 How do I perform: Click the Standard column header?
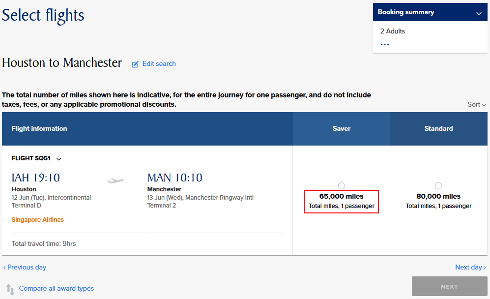438,128
